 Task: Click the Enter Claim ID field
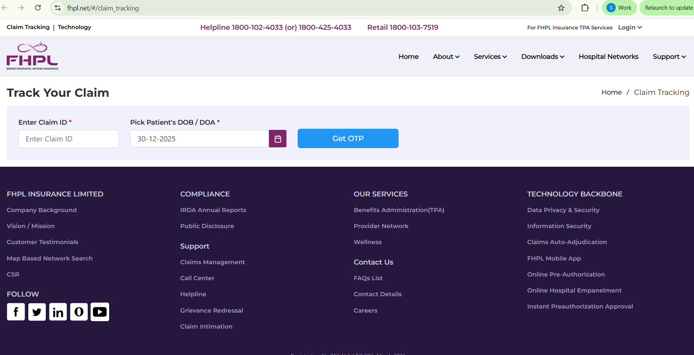68,139
